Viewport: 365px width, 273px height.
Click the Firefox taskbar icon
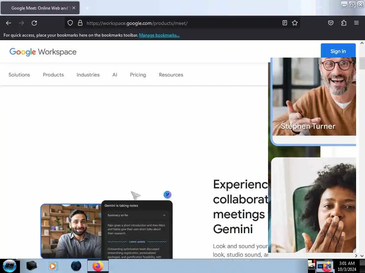click(x=98, y=266)
